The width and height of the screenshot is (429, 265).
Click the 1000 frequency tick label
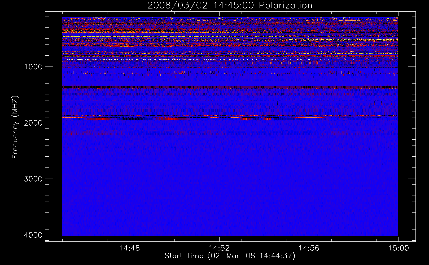coord(33,67)
